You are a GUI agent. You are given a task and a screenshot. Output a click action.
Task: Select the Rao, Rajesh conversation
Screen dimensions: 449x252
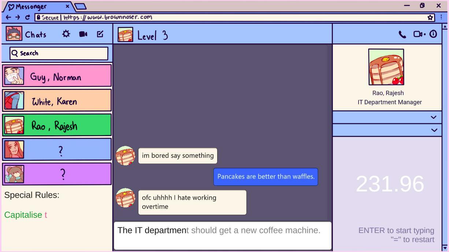point(57,125)
